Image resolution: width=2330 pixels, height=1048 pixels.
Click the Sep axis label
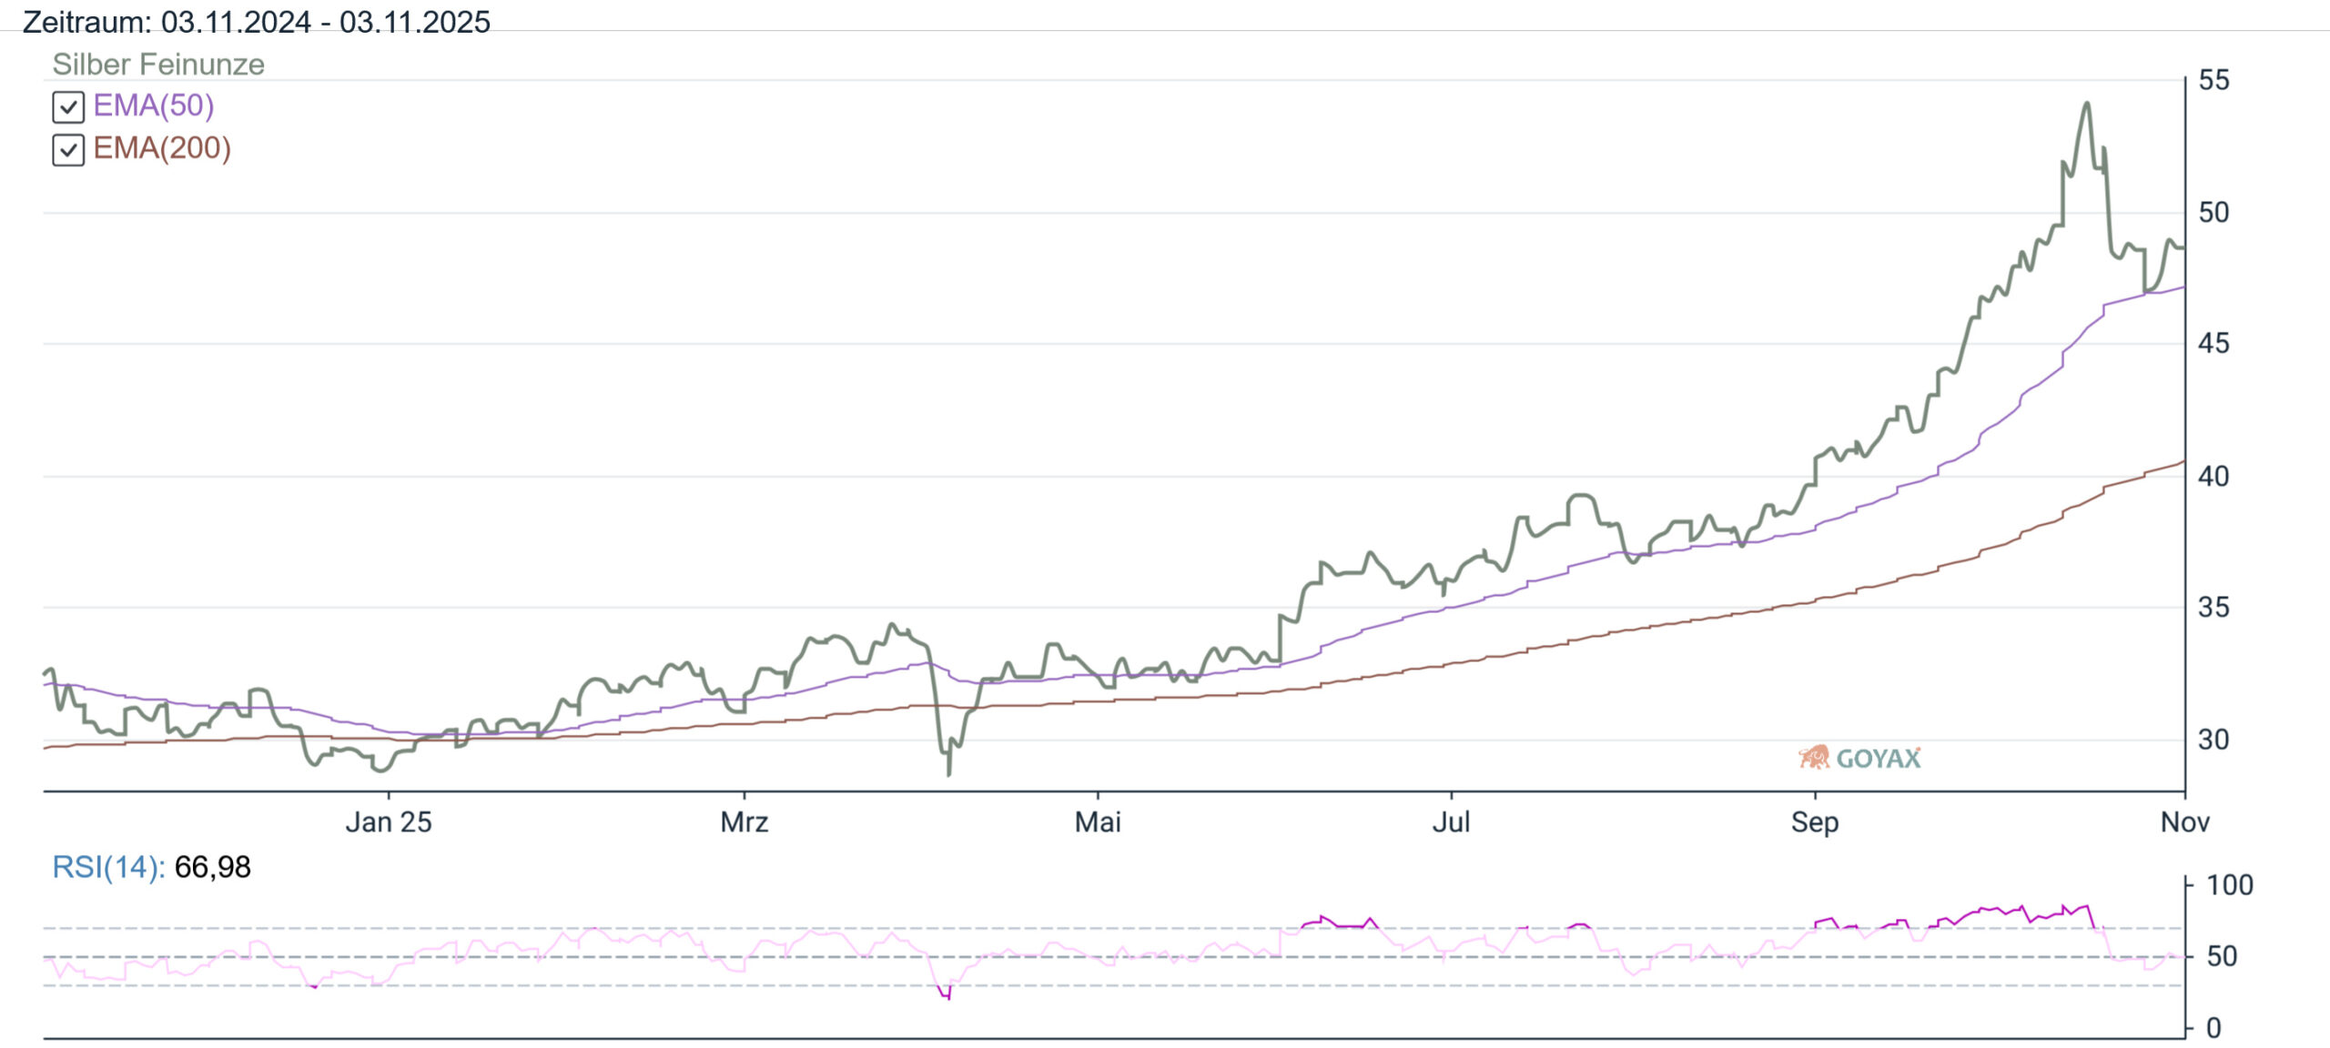click(x=1815, y=822)
